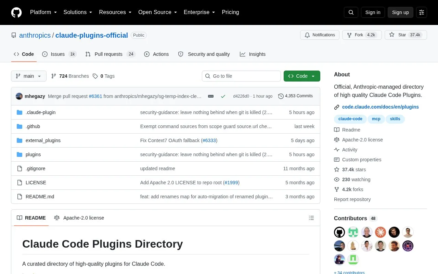Screen dimensions: 438x274
Task: Open issue link #6333 in external_plugins row
Action: pyautogui.click(x=209, y=140)
